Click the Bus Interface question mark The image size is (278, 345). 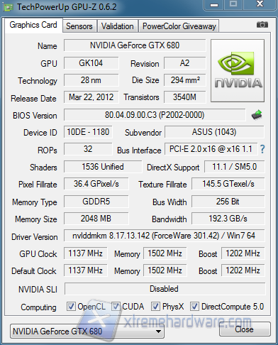pos(262,149)
